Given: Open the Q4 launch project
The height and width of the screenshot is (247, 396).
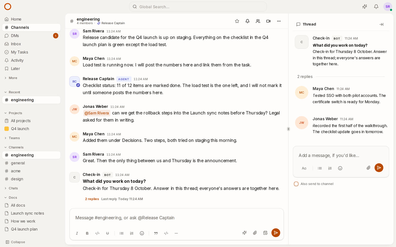Looking at the screenshot, I should pos(31,129).
